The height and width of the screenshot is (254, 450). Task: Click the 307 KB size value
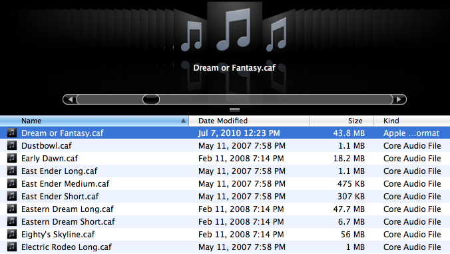(351, 196)
